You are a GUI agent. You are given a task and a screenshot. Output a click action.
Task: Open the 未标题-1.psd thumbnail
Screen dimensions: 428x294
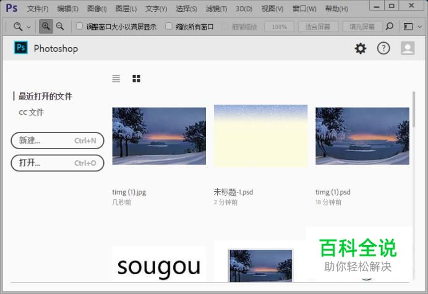point(260,136)
